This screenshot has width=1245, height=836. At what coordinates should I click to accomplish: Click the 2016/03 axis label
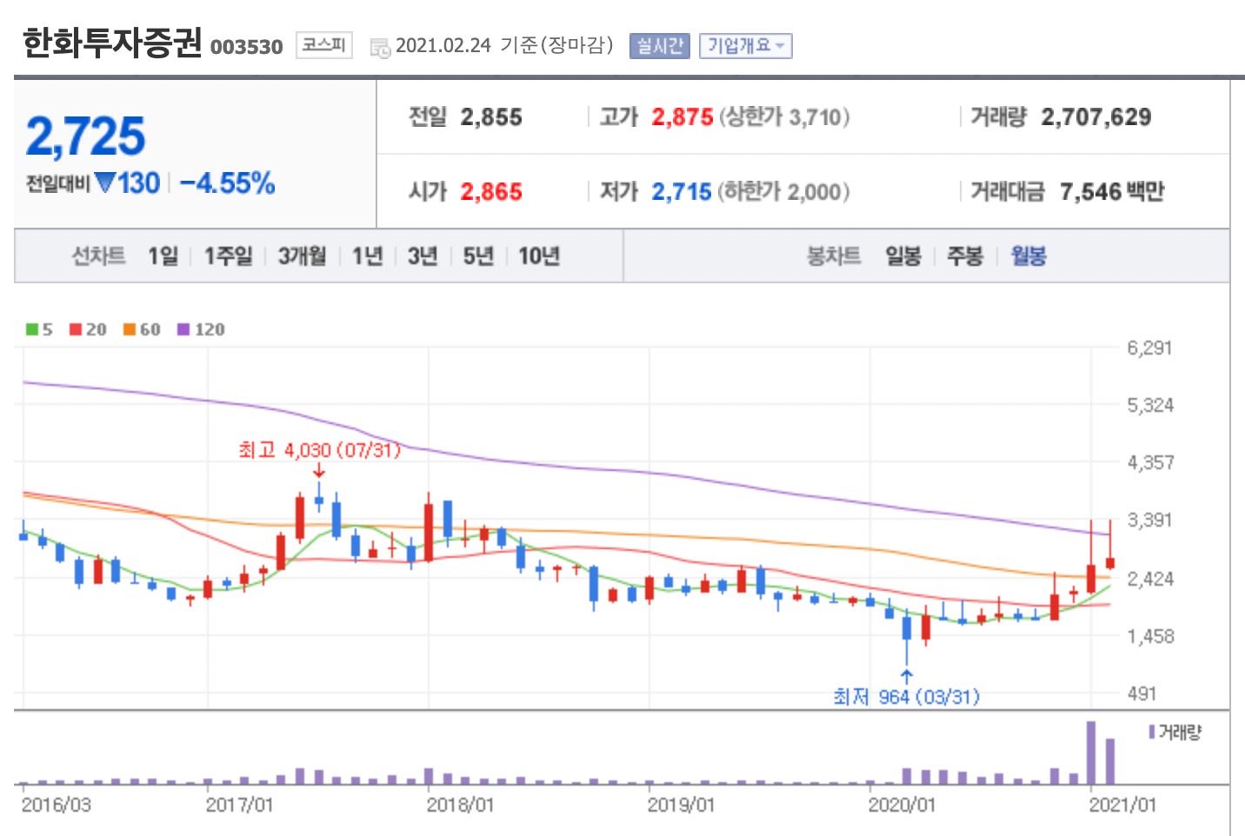tap(56, 805)
